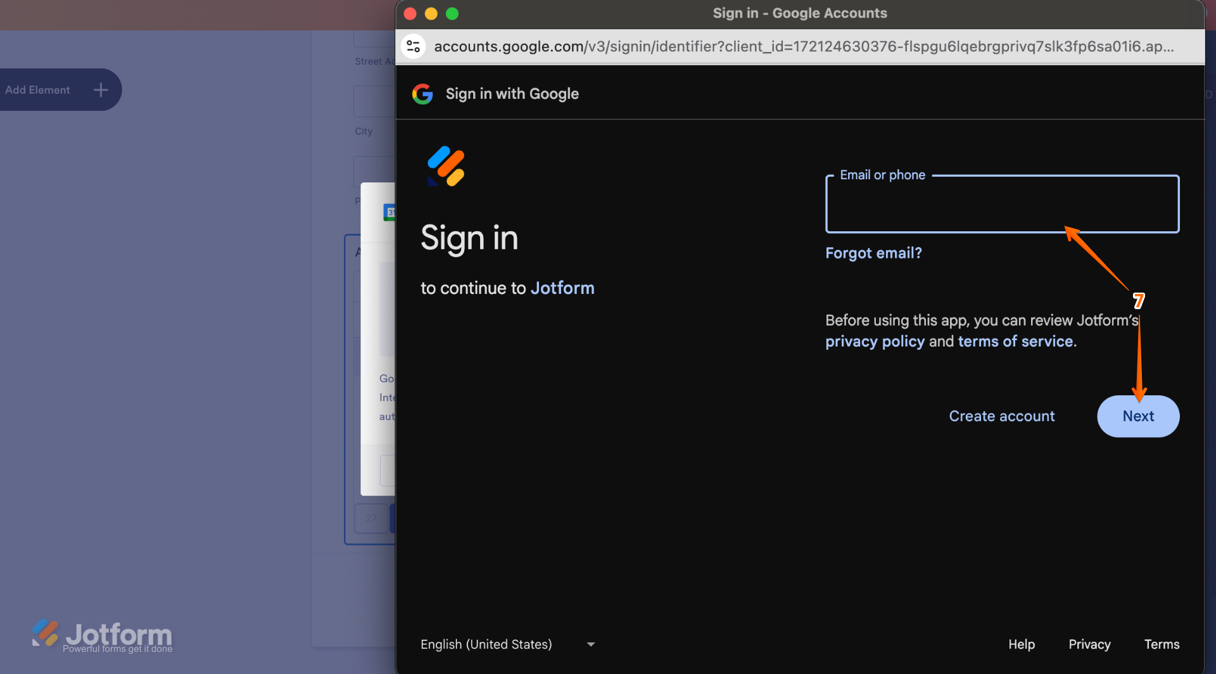
Task: Click the site settings icon in the address bar
Action: point(414,46)
